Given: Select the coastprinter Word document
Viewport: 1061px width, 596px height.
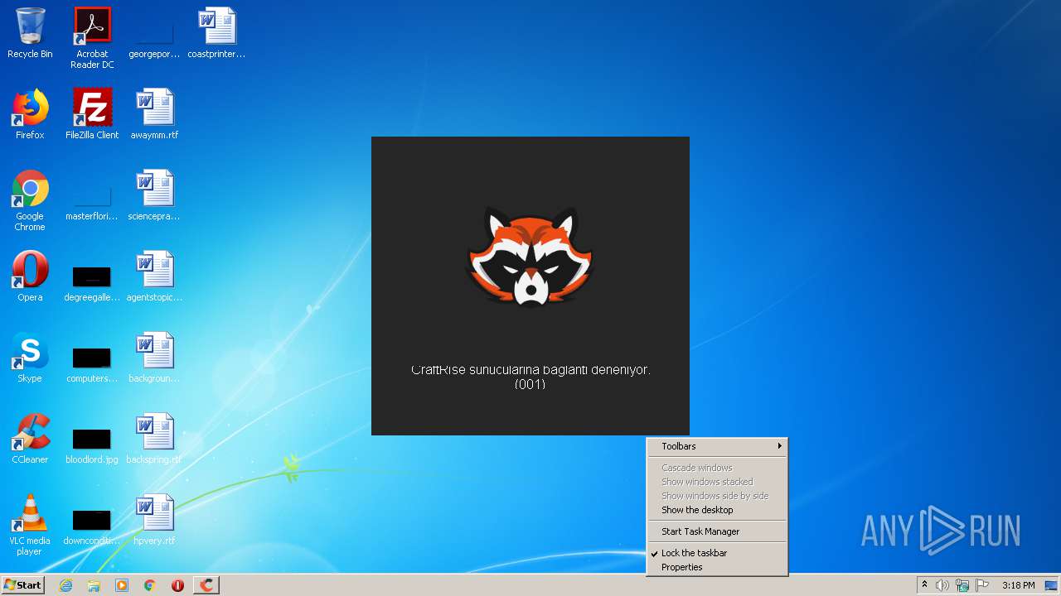Looking at the screenshot, I should click(x=216, y=34).
